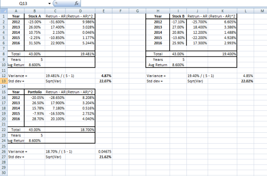Click cell with 20.80%
The height and width of the screenshot is (176, 267).
pos(178,32)
